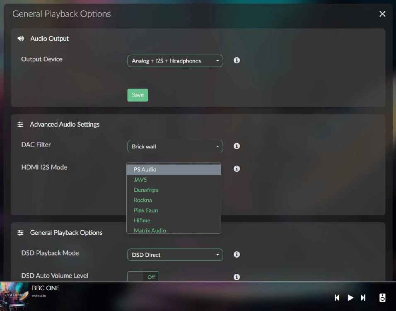Open the Output Device dropdown
396x311 pixels.
pyautogui.click(x=175, y=61)
